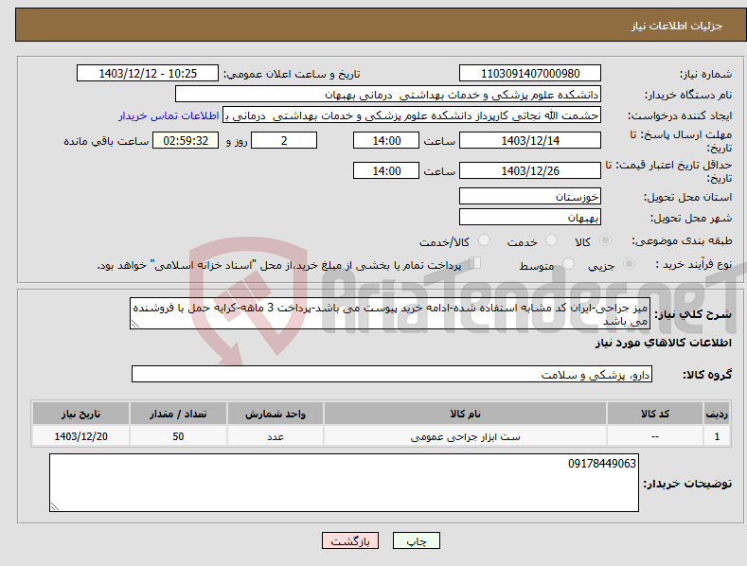747x566 pixels.
Task: Click the تعداد / مقدار column header
Action: [178, 414]
